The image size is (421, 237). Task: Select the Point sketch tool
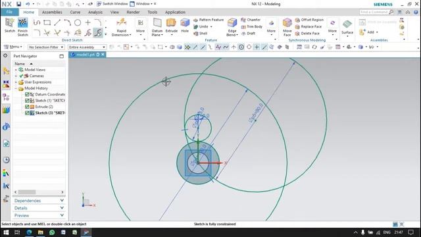click(x=87, y=22)
